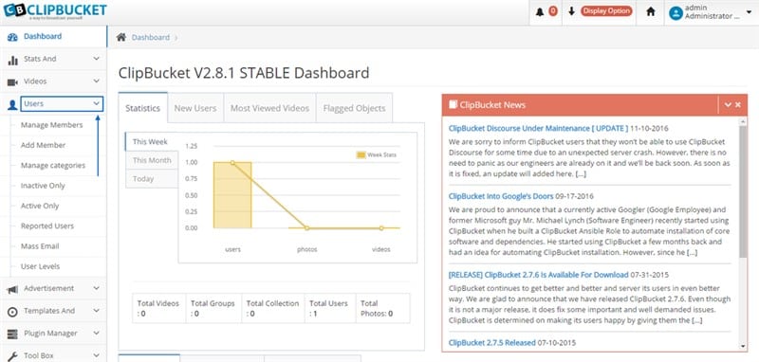The height and width of the screenshot is (362, 759).
Task: Click the Plugin Manager sidebar icon
Action: coord(12,334)
